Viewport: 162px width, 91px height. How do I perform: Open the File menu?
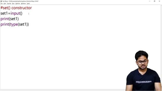coord(2,4)
